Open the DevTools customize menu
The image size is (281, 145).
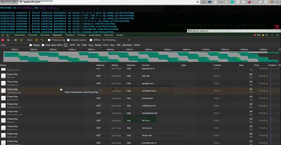click(272, 35)
